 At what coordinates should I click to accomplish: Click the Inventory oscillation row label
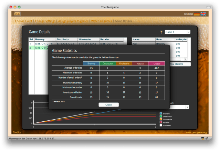(x=72, y=92)
